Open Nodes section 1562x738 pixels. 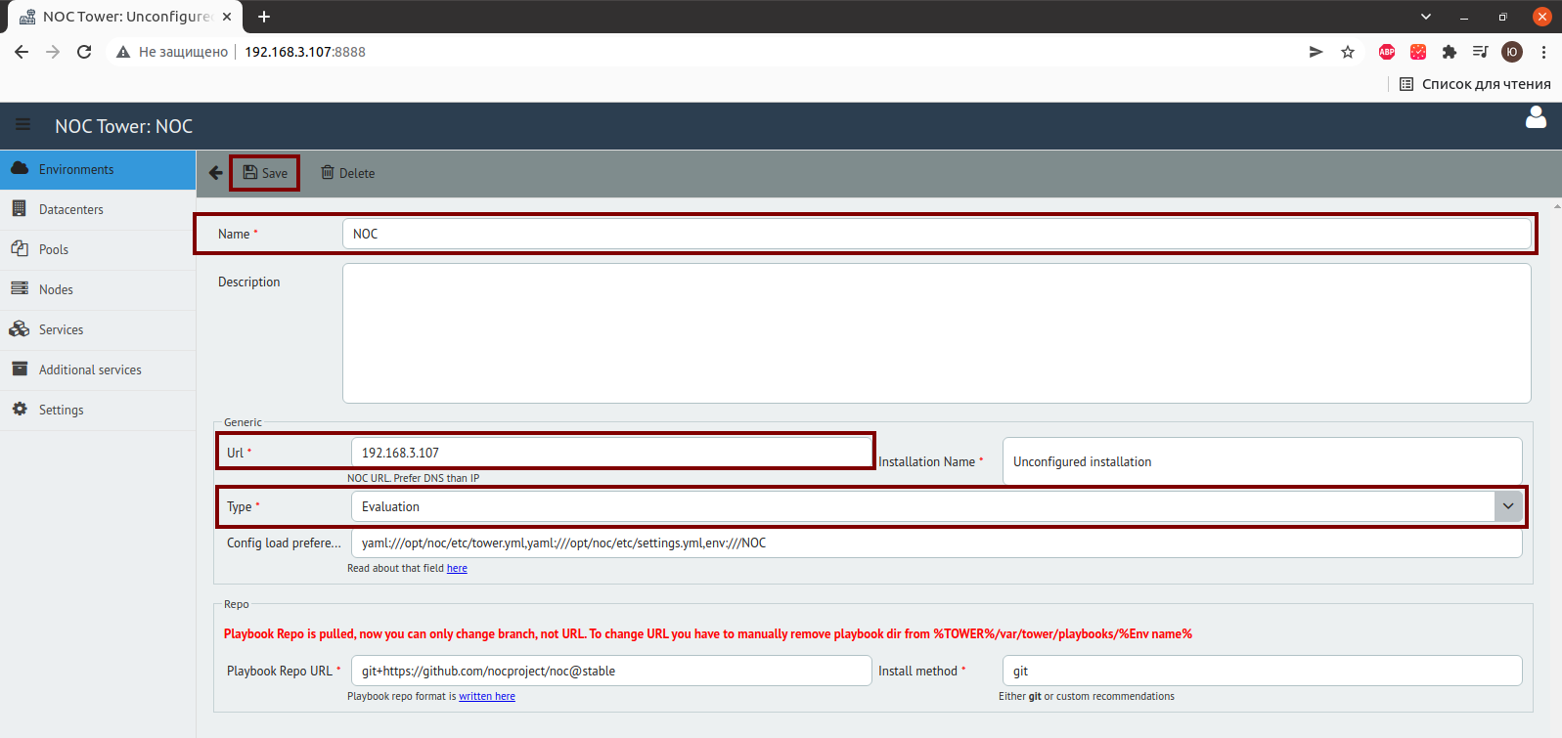click(x=98, y=289)
